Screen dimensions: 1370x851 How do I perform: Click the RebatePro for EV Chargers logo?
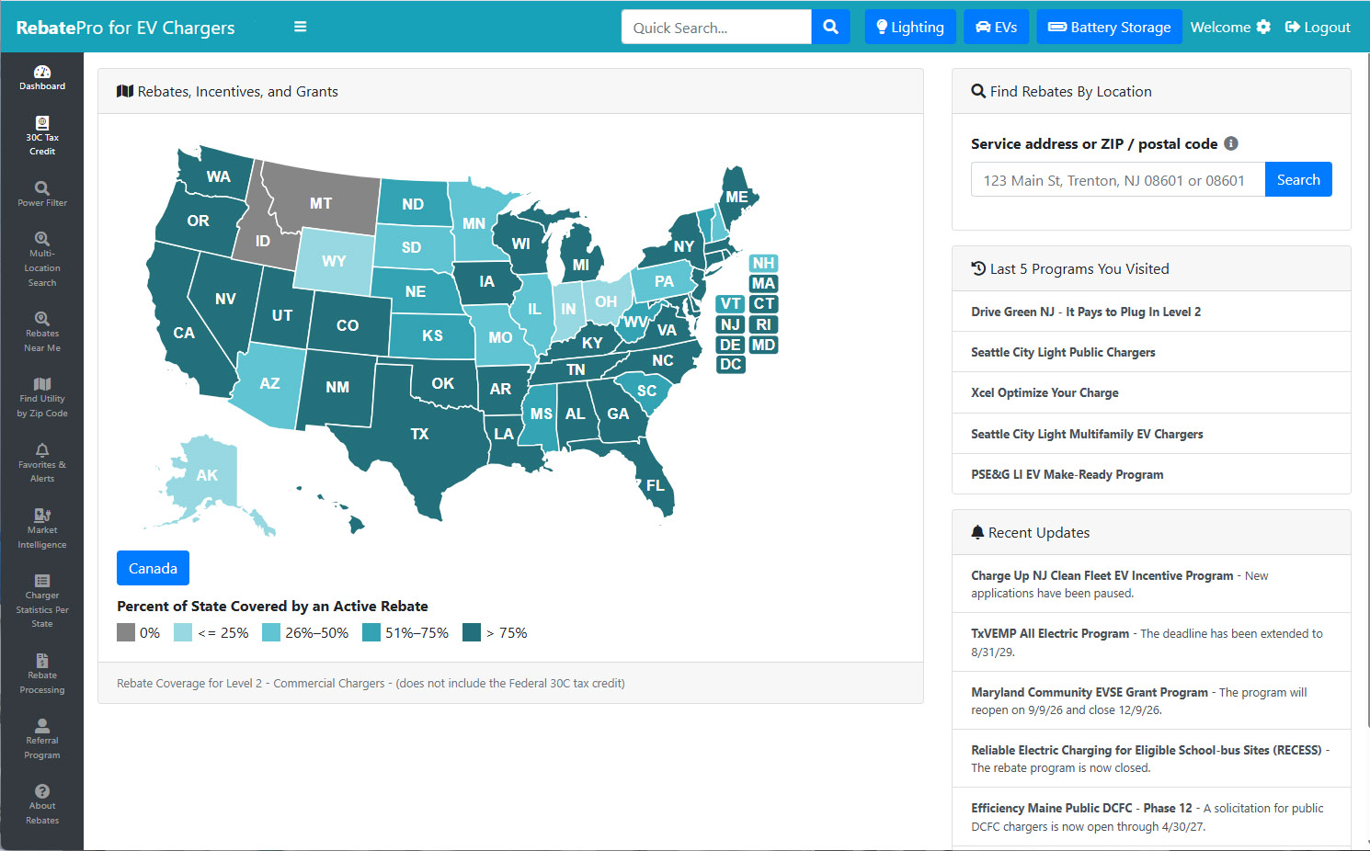(125, 28)
